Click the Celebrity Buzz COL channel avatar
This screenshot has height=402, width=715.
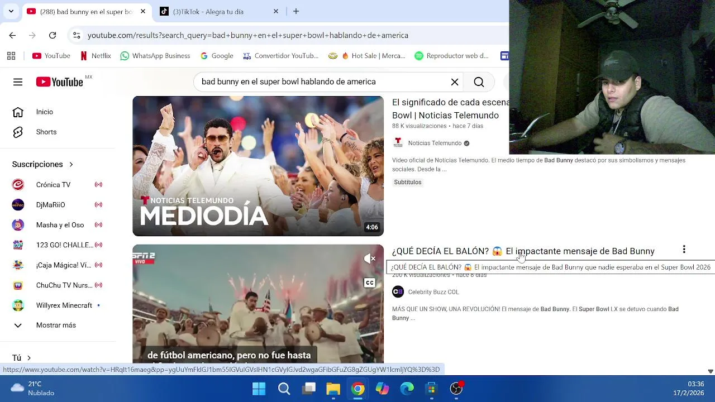pyautogui.click(x=398, y=291)
